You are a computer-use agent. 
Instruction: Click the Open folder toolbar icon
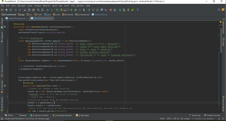2,10
